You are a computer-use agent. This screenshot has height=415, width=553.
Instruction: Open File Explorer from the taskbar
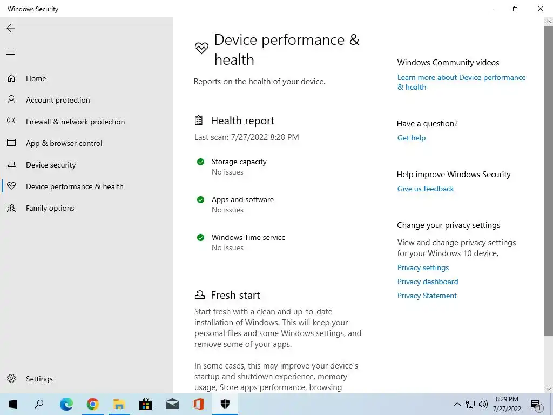point(119,404)
